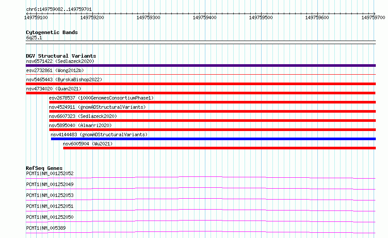Open transcript PCMT1|NM_001252050 label

point(50,217)
